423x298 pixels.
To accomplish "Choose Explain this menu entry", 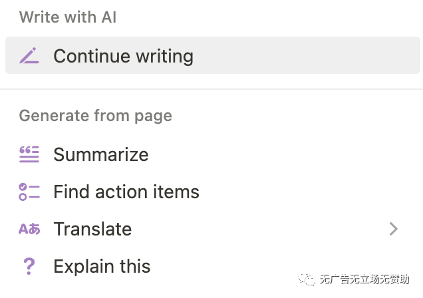I will point(102,266).
